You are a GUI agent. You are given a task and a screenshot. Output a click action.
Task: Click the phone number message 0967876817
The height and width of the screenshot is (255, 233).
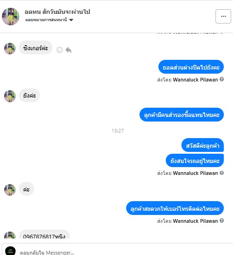[x=44, y=234]
